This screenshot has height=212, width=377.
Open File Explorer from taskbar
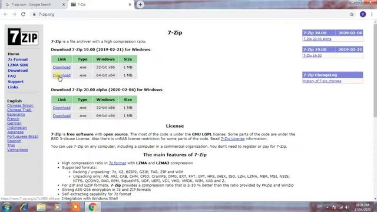click(x=41, y=207)
